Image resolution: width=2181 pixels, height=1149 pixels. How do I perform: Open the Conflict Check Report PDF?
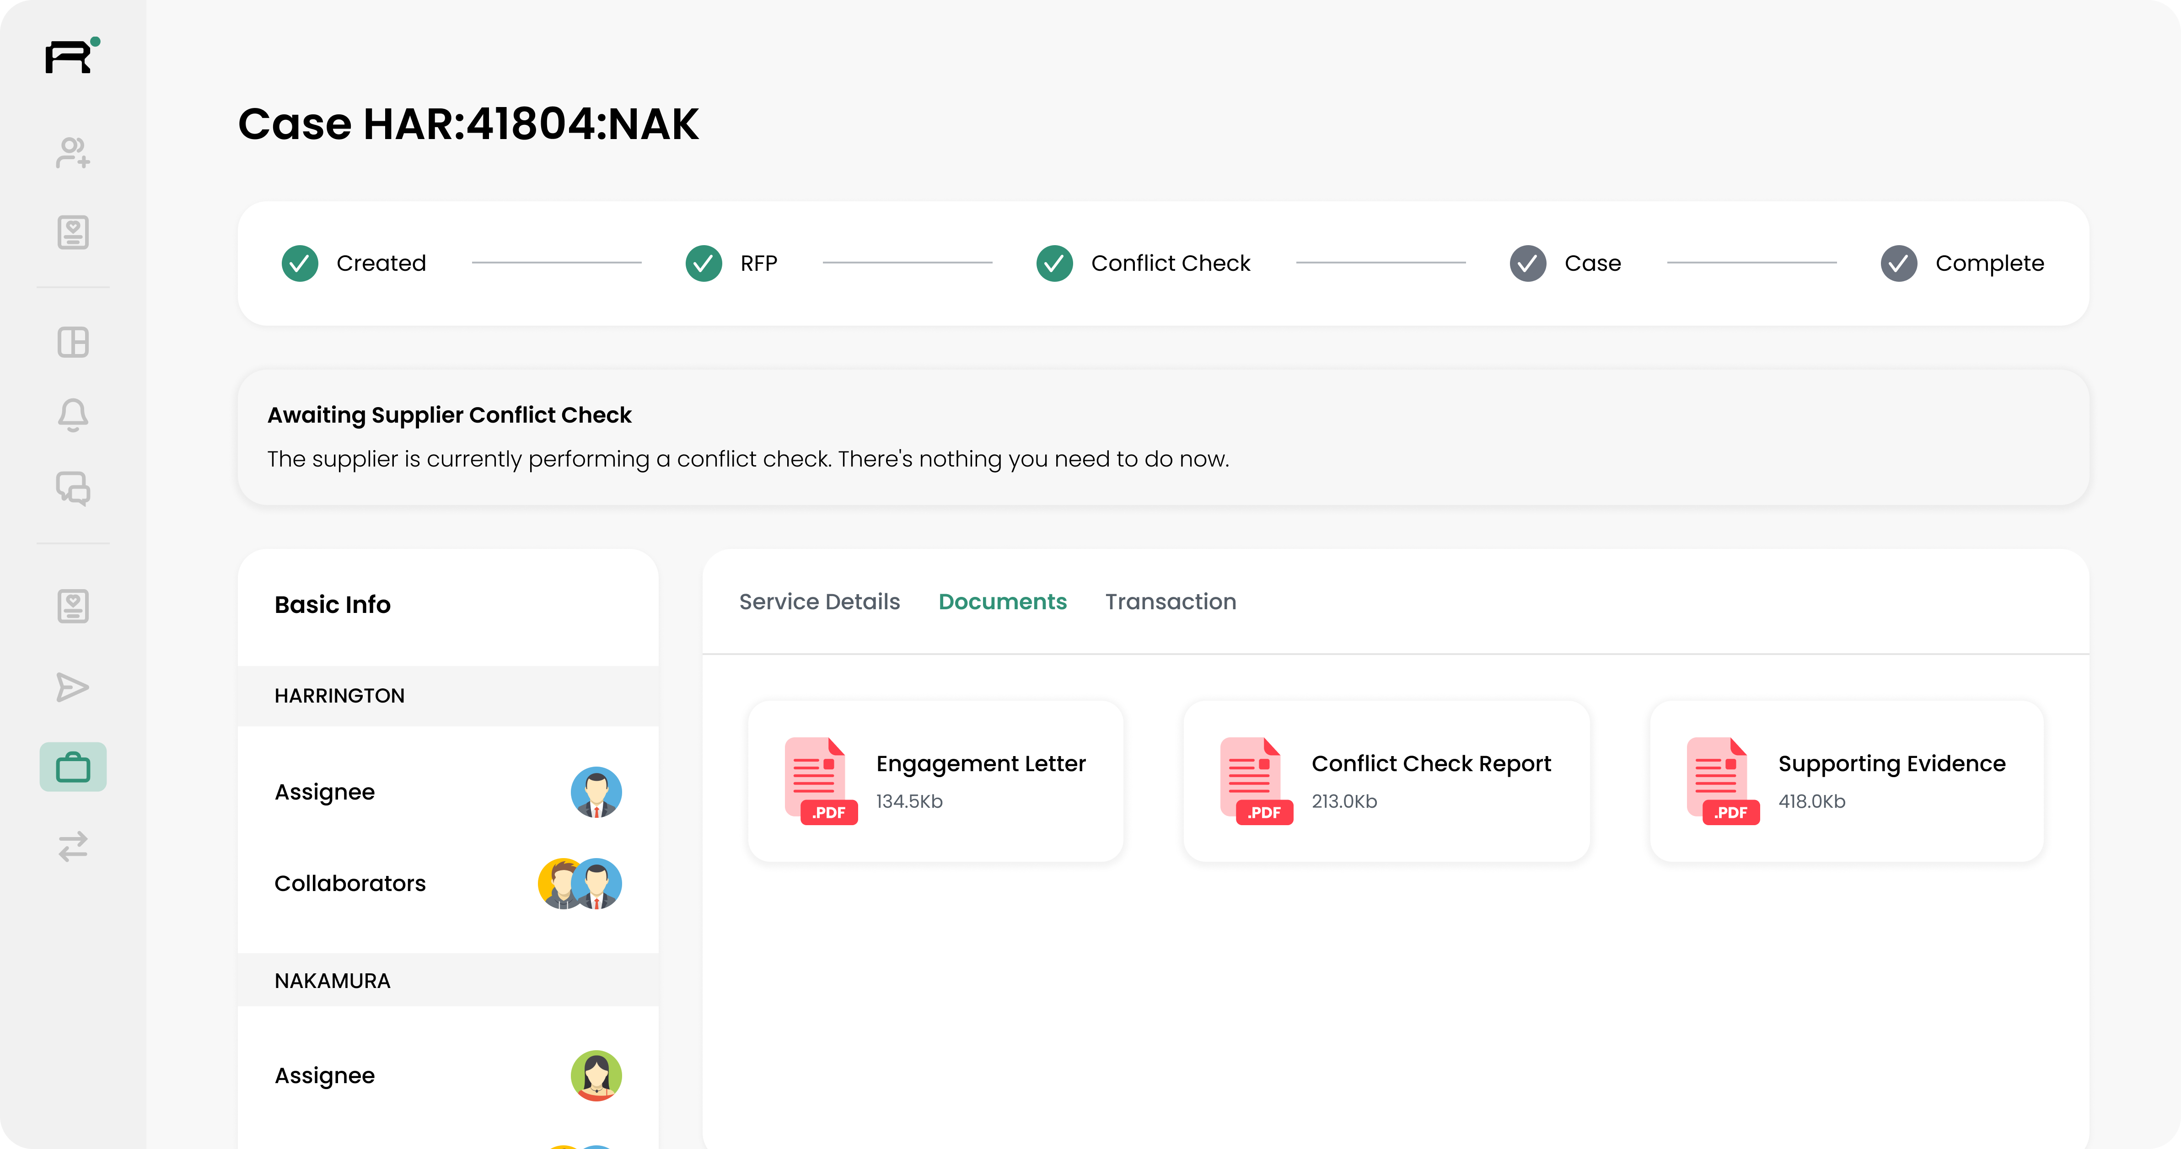coord(1386,781)
